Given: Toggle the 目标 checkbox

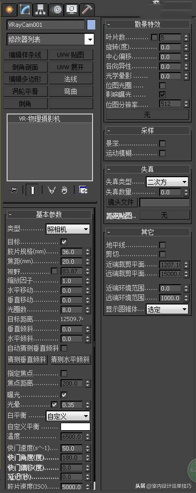Looking at the screenshot, I should click(x=64, y=242).
